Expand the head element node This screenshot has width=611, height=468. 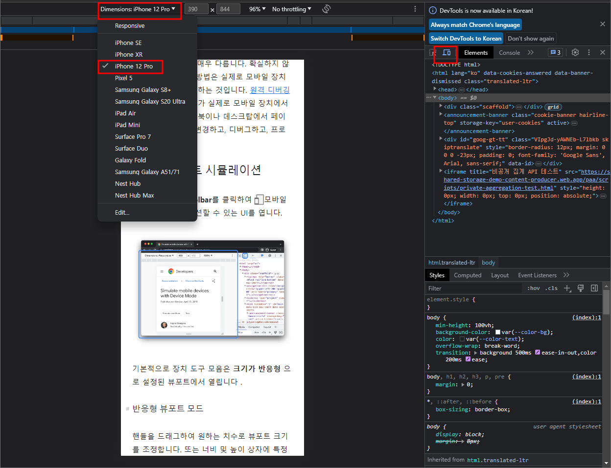pyautogui.click(x=435, y=89)
